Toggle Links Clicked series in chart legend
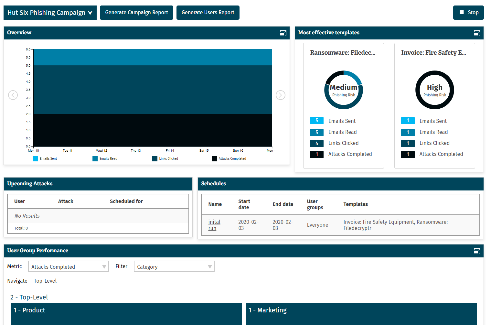Viewport: 491px width, 325px height. click(165, 159)
